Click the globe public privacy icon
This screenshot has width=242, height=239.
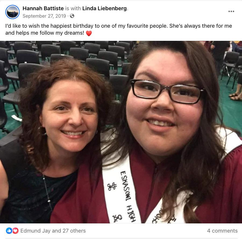72,16
